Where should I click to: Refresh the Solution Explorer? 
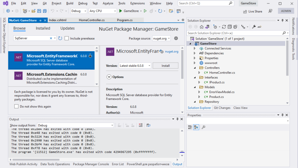(223, 26)
